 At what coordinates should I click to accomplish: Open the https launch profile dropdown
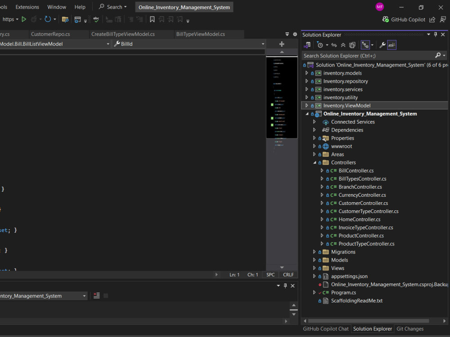pos(17,19)
